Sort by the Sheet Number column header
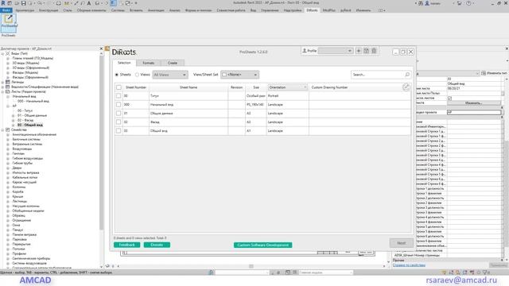Image resolution: width=509 pixels, height=286 pixels. 136,87
